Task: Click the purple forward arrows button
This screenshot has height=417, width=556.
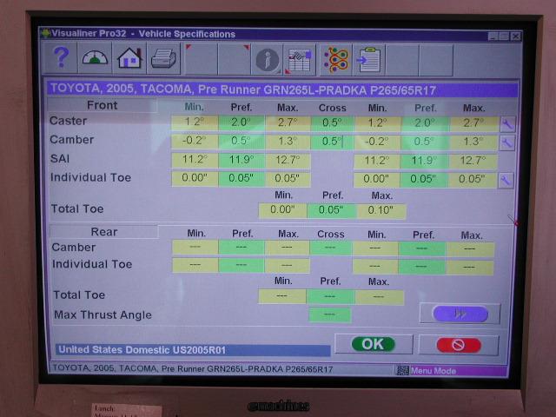Action: click(460, 314)
